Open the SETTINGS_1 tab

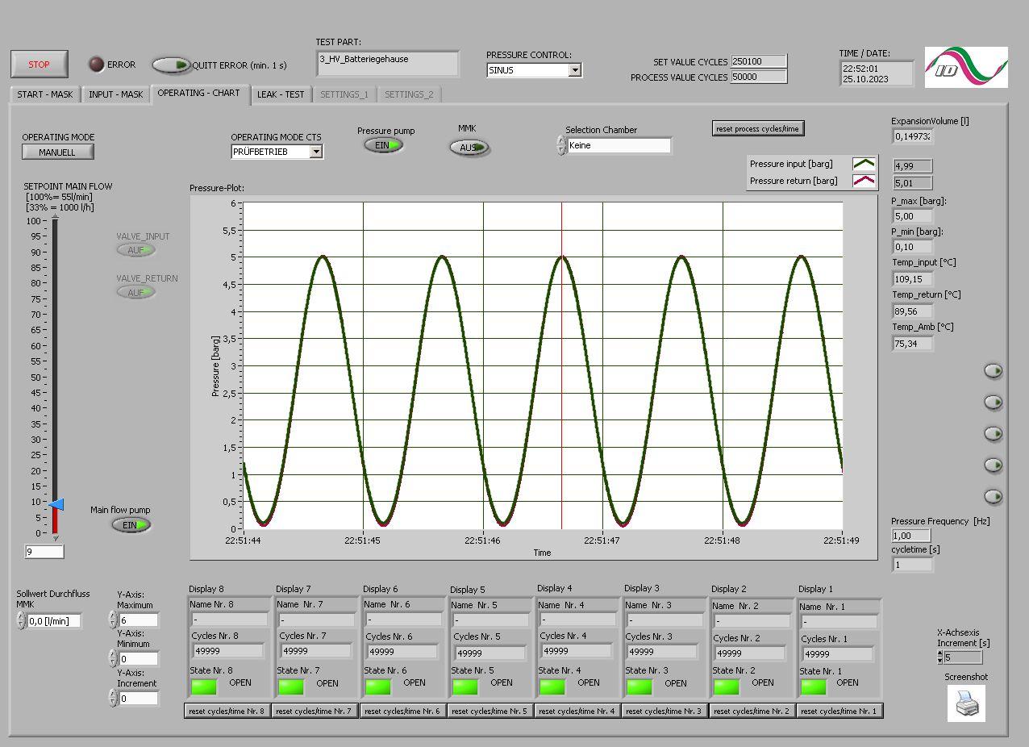[344, 94]
